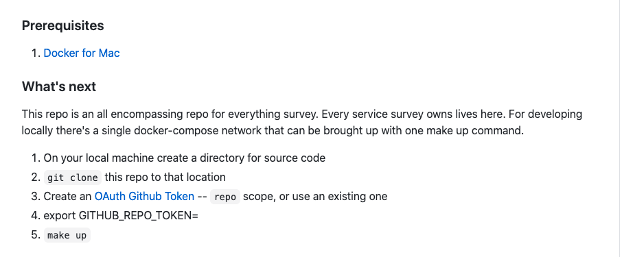Image resolution: width=622 pixels, height=257 pixels.
Task: Click the repo scope code snippet
Action: coord(225,197)
